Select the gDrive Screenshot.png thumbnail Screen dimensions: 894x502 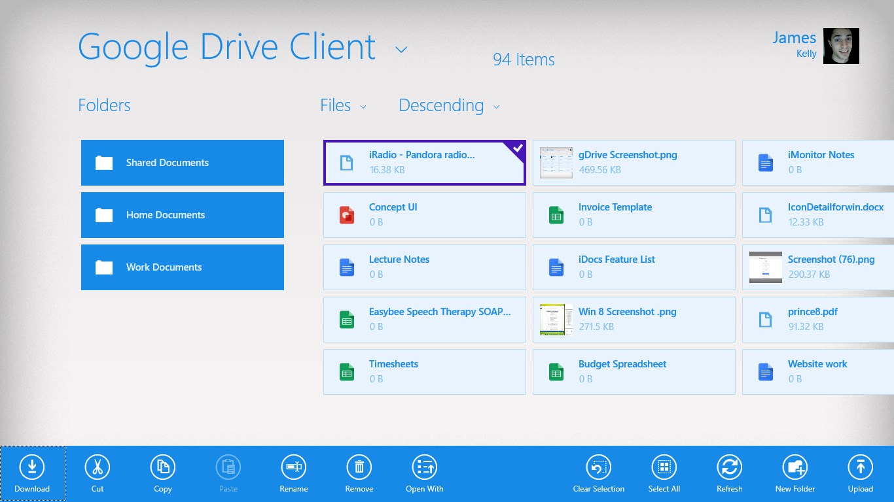pyautogui.click(x=556, y=163)
